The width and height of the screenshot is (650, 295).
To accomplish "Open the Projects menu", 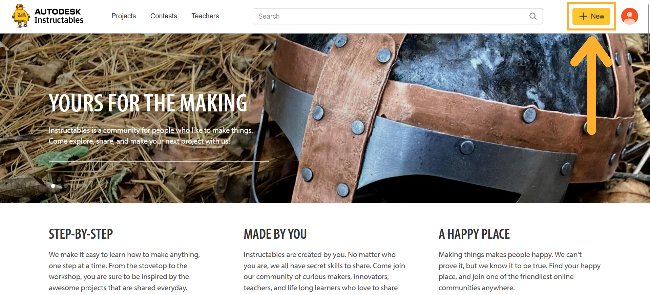I will pos(124,16).
